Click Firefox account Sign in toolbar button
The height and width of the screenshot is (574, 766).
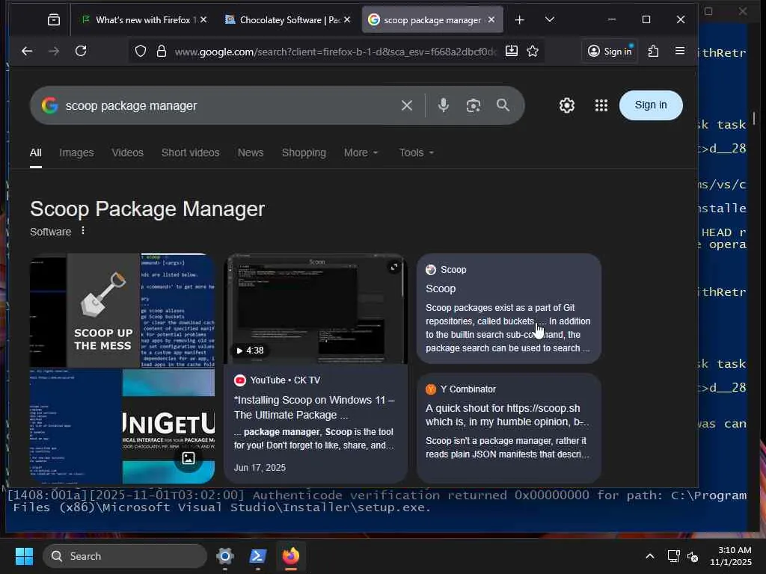[610, 51]
